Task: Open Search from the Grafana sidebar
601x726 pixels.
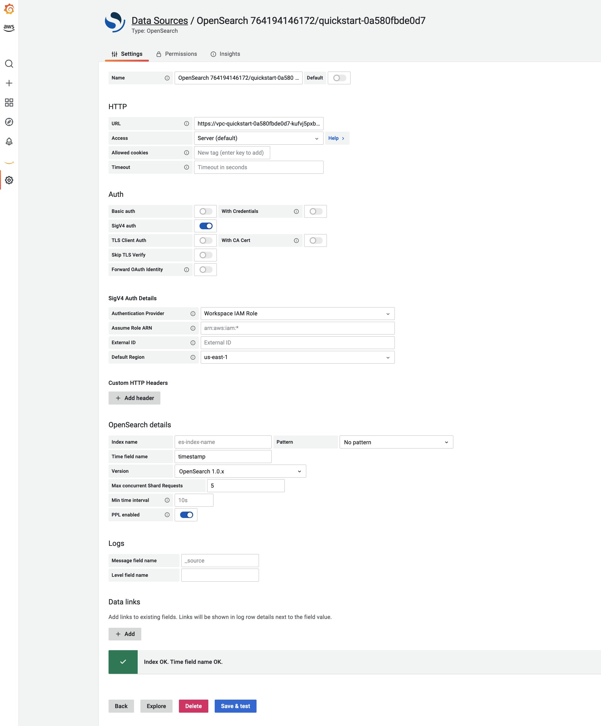Action: [x=9, y=64]
